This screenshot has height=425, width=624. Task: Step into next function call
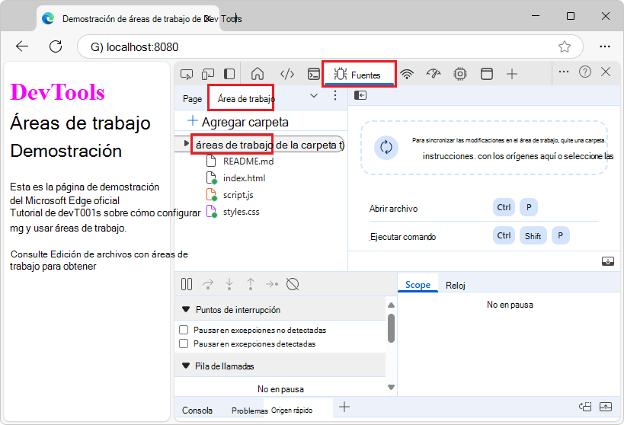229,284
